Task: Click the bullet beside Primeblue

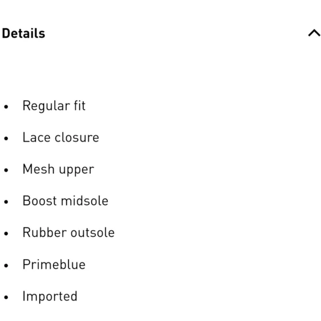Action: [x=6, y=266]
